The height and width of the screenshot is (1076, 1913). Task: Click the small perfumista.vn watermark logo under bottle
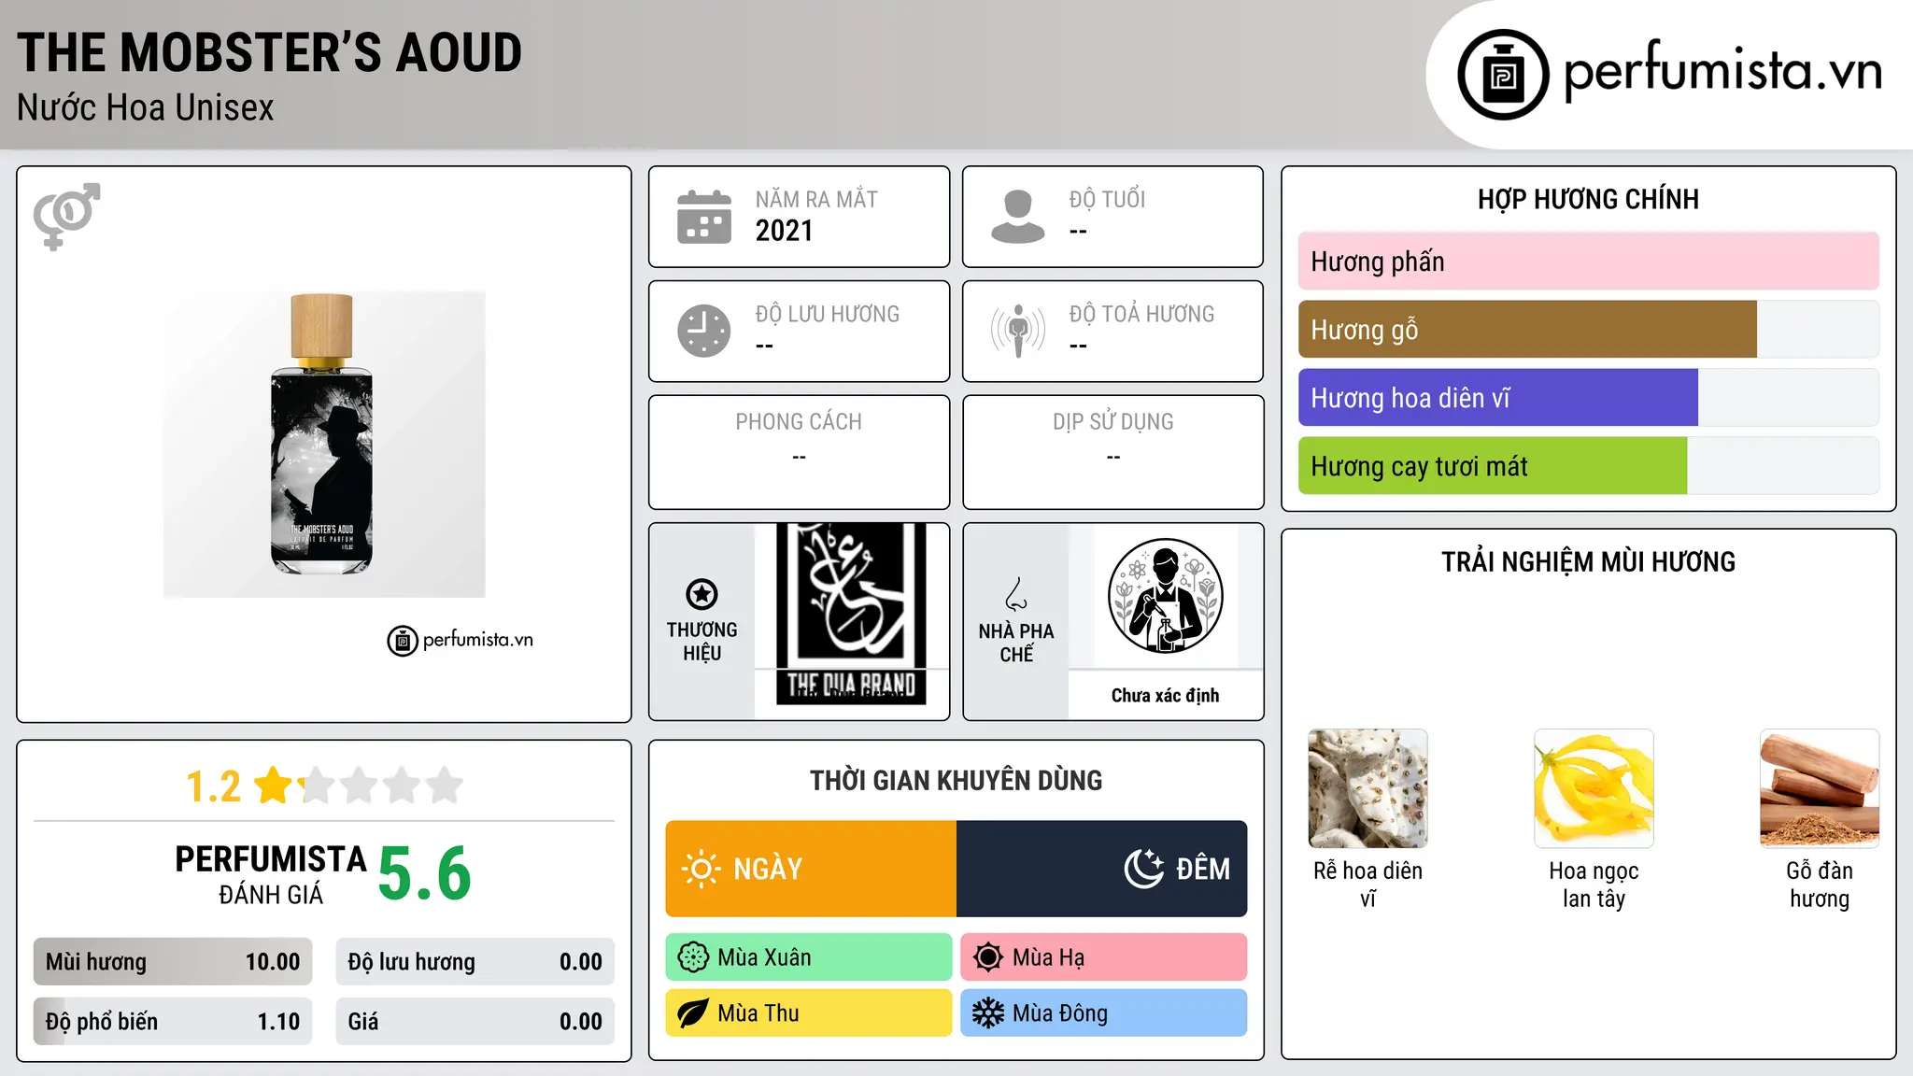(x=461, y=641)
